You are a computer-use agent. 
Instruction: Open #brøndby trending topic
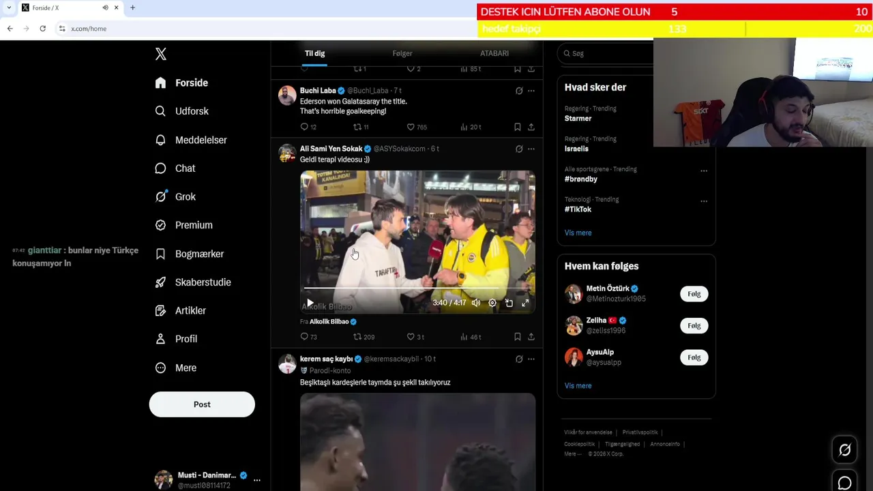pos(581,179)
